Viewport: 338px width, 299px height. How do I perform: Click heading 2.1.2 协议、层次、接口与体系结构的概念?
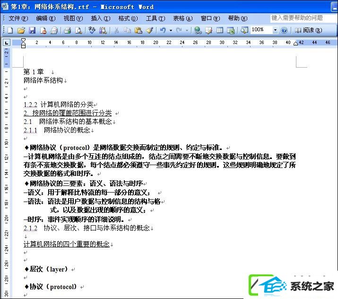(x=87, y=228)
